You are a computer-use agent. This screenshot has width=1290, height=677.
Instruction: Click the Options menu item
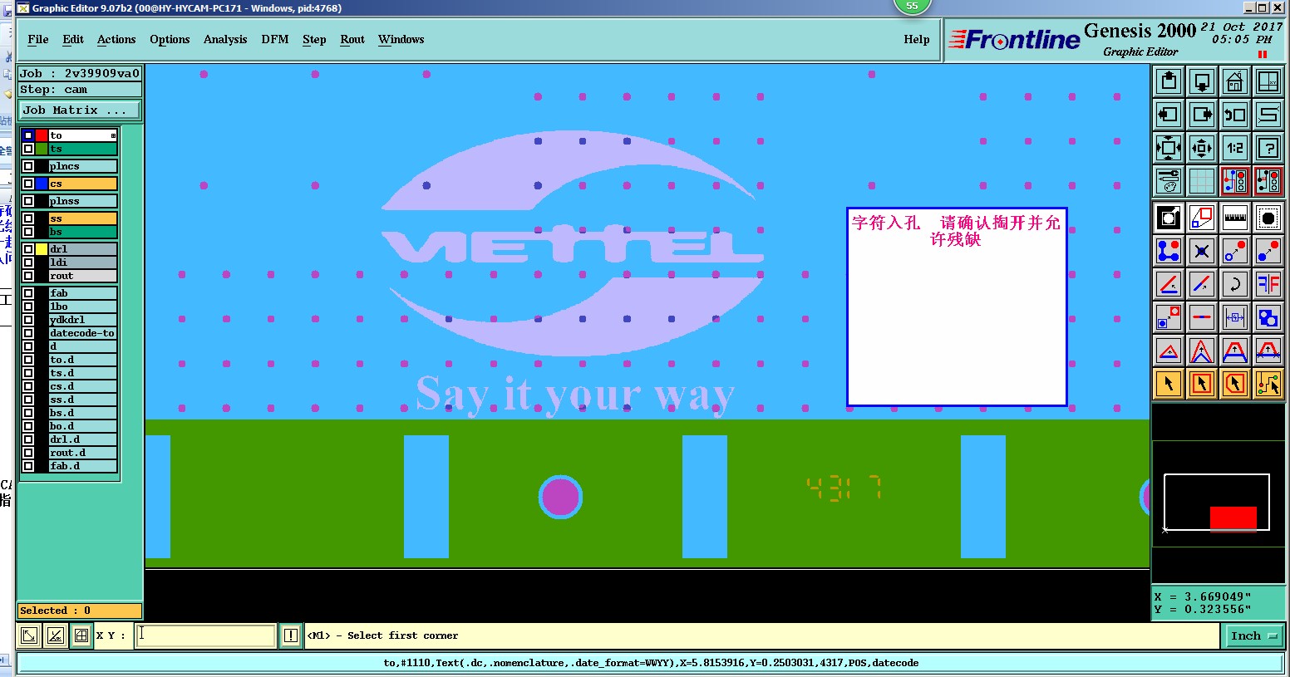[x=170, y=39]
